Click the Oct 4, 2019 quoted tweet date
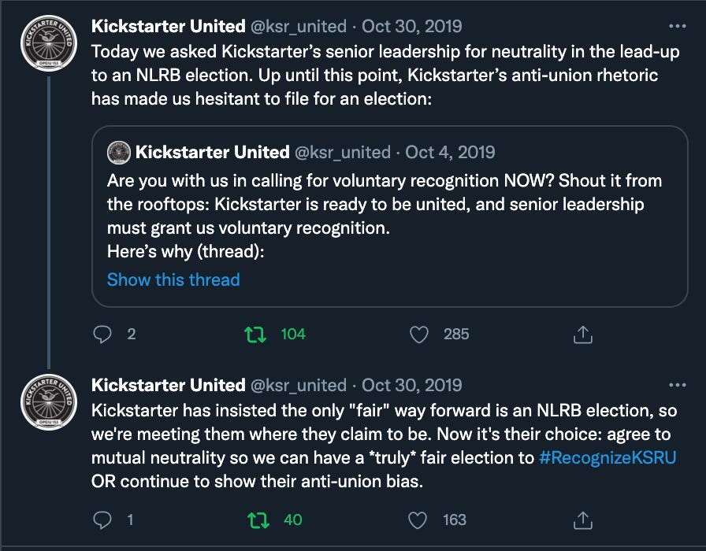This screenshot has height=551, width=706. point(451,152)
